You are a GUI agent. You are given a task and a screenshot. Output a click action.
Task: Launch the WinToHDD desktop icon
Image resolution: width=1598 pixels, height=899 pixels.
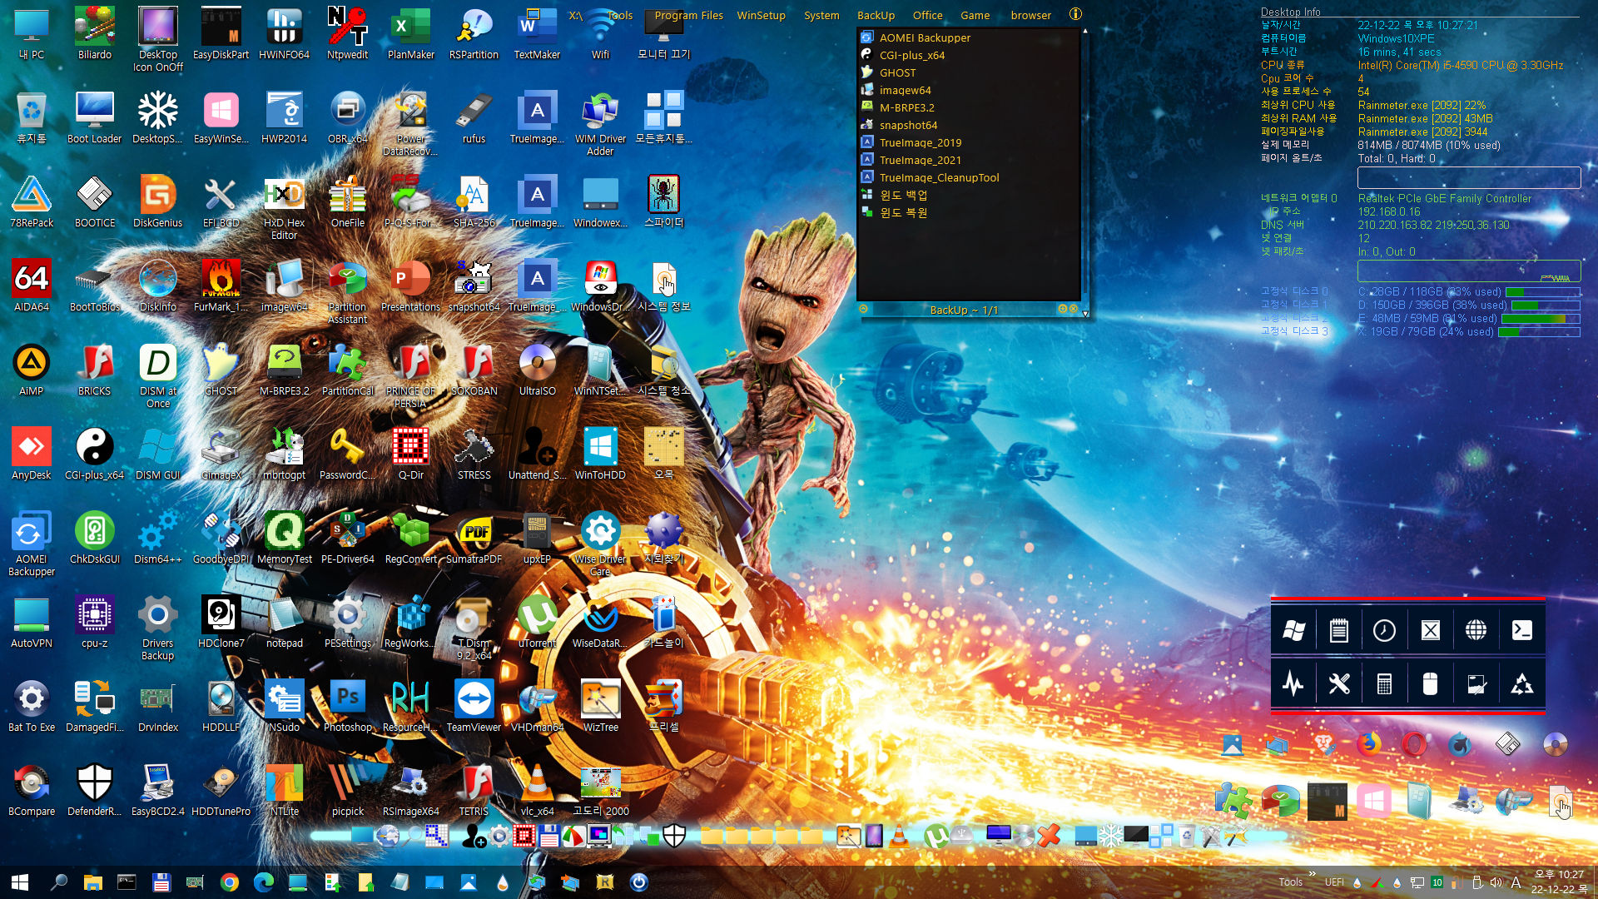(x=600, y=454)
